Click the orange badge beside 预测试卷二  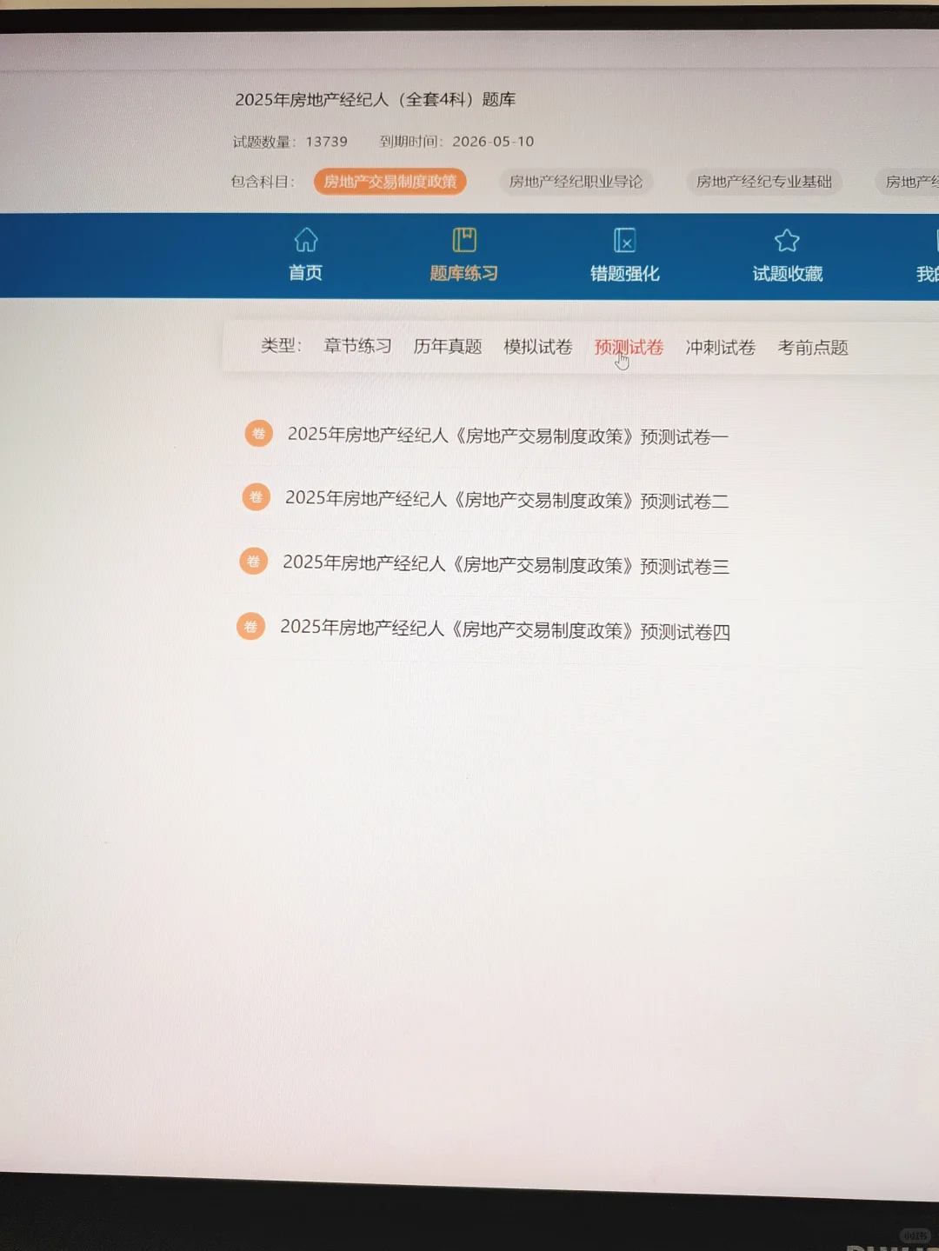(x=256, y=496)
